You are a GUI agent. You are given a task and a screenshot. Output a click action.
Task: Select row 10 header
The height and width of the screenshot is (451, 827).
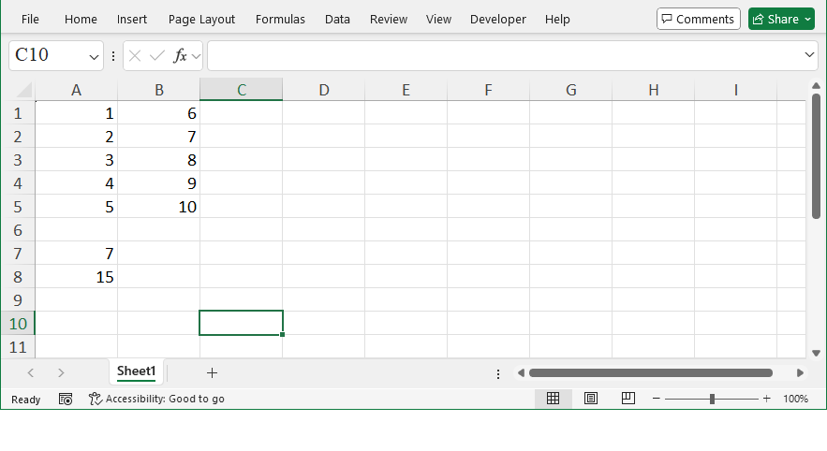pos(18,324)
